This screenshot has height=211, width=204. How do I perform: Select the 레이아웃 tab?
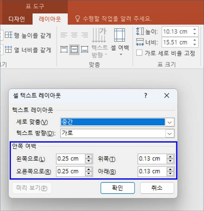pyautogui.click(x=50, y=19)
